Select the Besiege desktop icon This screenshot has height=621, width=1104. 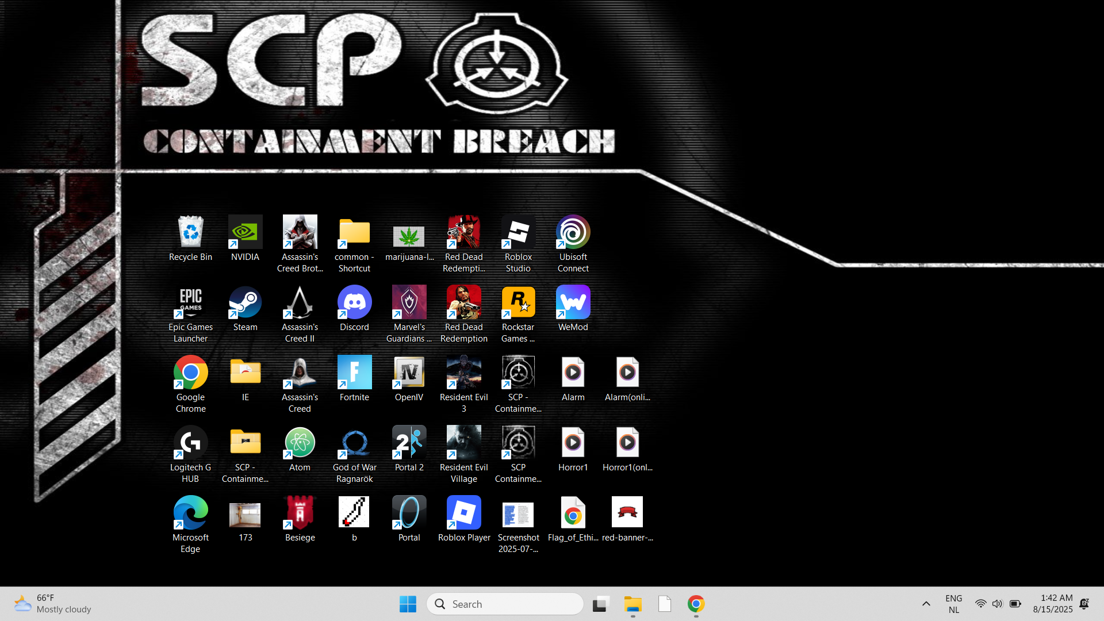300,519
